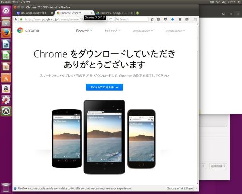
Task: Go to the Firefox home page icon
Action: tap(180, 19)
